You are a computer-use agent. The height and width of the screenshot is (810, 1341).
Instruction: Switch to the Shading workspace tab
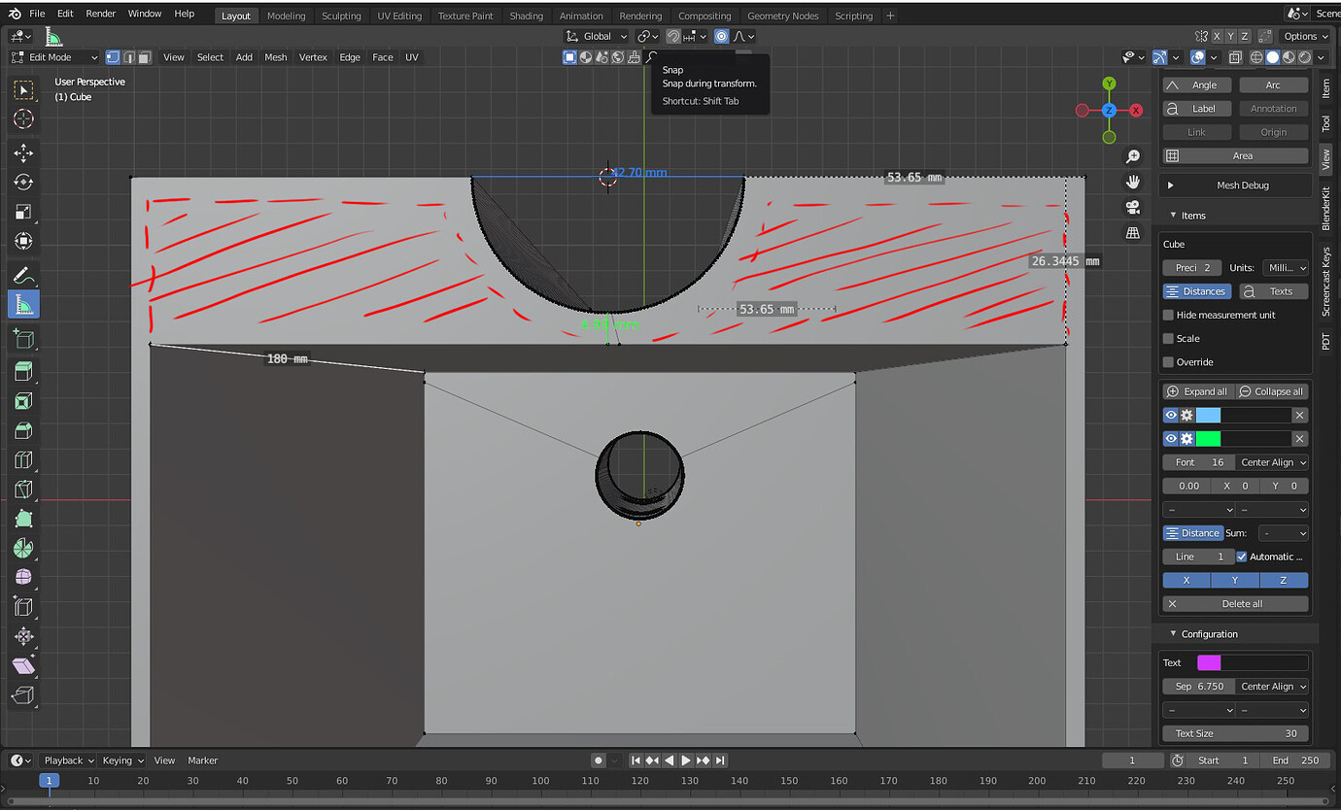[x=526, y=15]
